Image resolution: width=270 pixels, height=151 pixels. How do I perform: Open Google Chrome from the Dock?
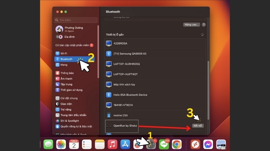pos(177,144)
